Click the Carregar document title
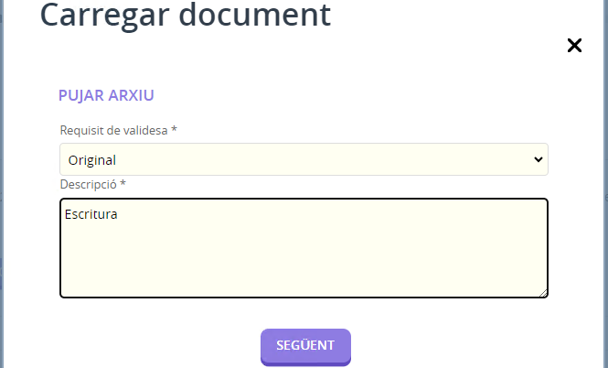 [x=186, y=15]
